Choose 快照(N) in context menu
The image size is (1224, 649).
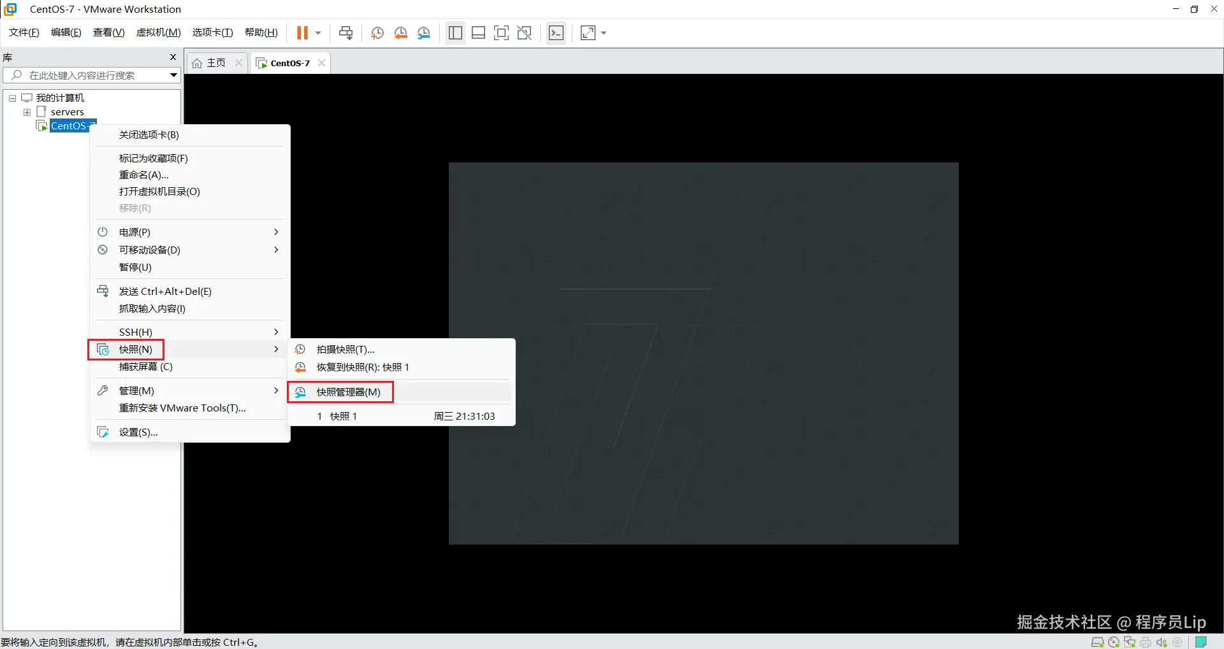pyautogui.click(x=190, y=349)
